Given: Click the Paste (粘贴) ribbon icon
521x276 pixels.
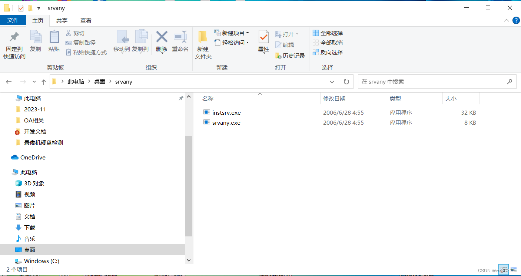Looking at the screenshot, I should point(54,37).
